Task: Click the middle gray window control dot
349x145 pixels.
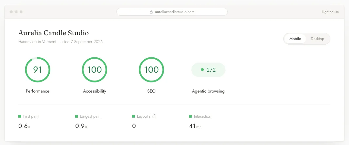Action: [16, 12]
